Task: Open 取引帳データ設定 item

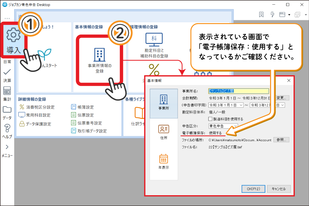Action: [89, 131]
